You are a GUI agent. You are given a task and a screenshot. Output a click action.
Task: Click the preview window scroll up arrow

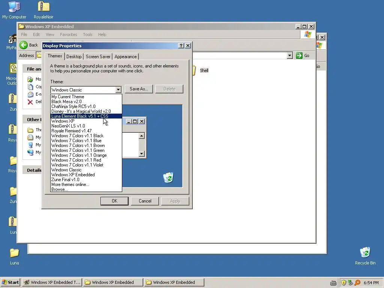pyautogui.click(x=141, y=136)
